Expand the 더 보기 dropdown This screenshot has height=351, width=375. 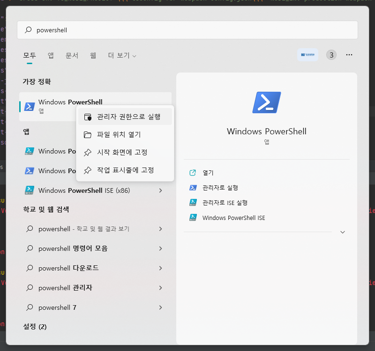[x=122, y=55]
